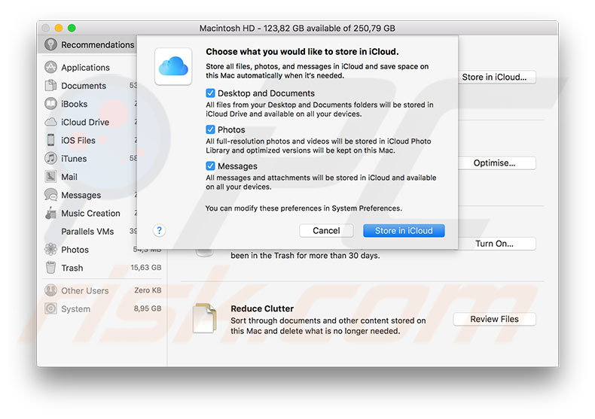
Task: Click Other Users Zero KB value
Action: [148, 290]
